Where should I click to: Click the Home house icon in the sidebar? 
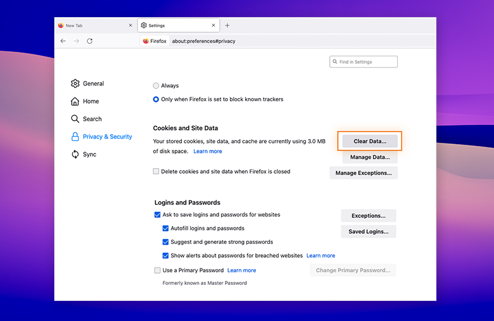(75, 101)
